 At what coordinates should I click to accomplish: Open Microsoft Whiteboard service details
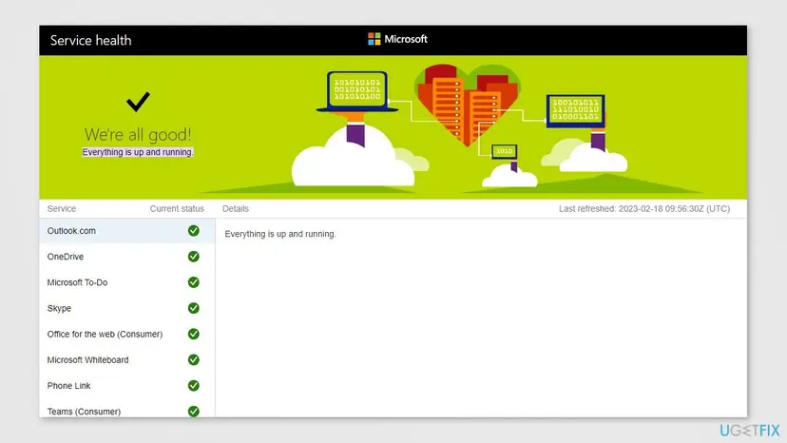pos(127,360)
